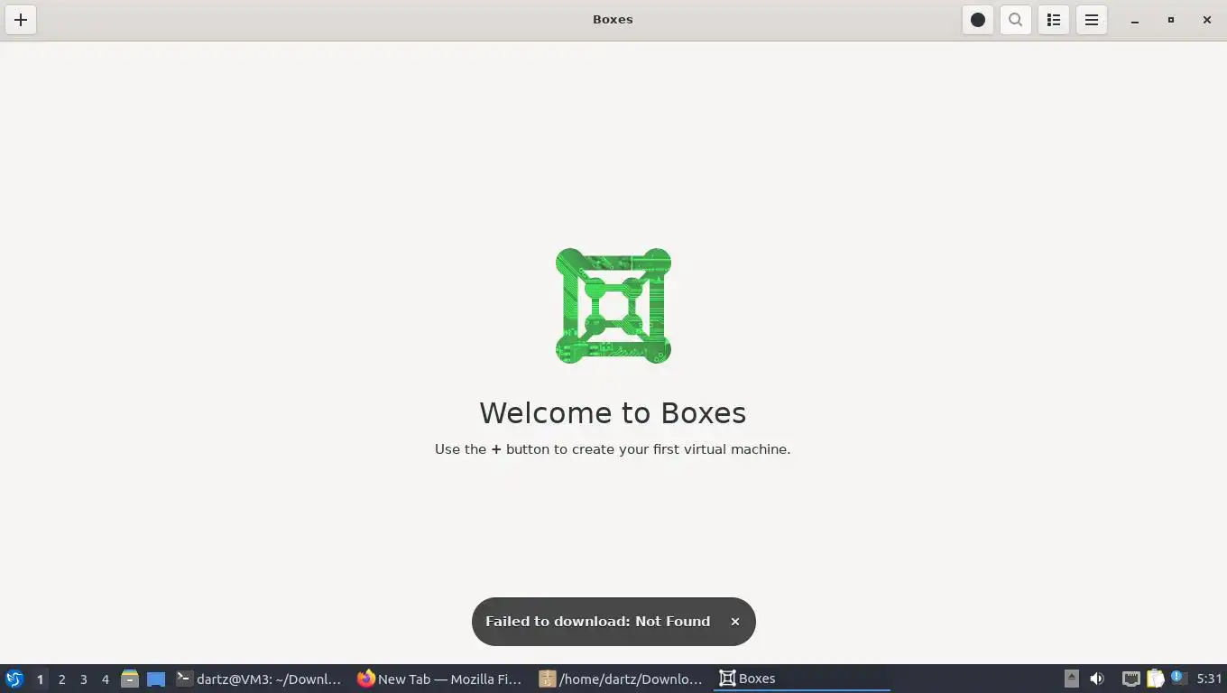Open the network connection tray icon

1130,679
